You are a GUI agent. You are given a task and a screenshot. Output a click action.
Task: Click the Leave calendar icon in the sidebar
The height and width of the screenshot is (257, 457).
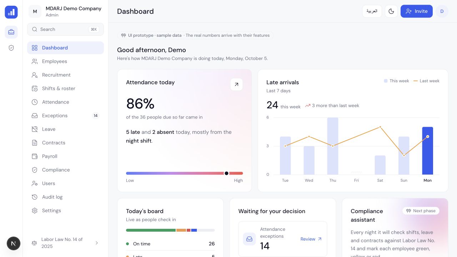(x=35, y=129)
